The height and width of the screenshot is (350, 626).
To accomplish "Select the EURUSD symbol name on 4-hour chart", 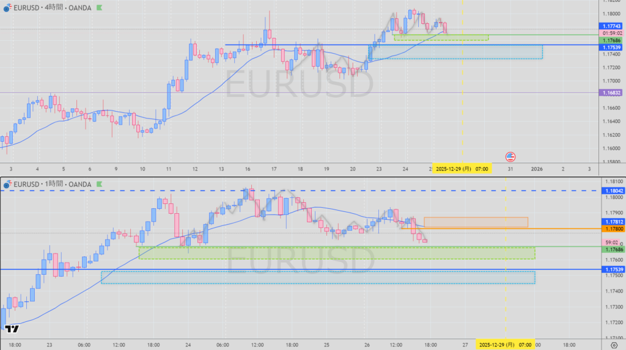I will coord(26,9).
